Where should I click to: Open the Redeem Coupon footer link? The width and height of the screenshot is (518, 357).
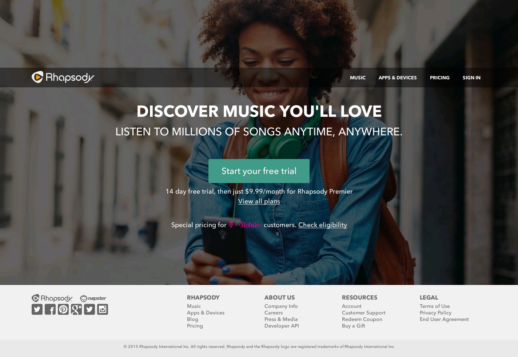(x=362, y=319)
